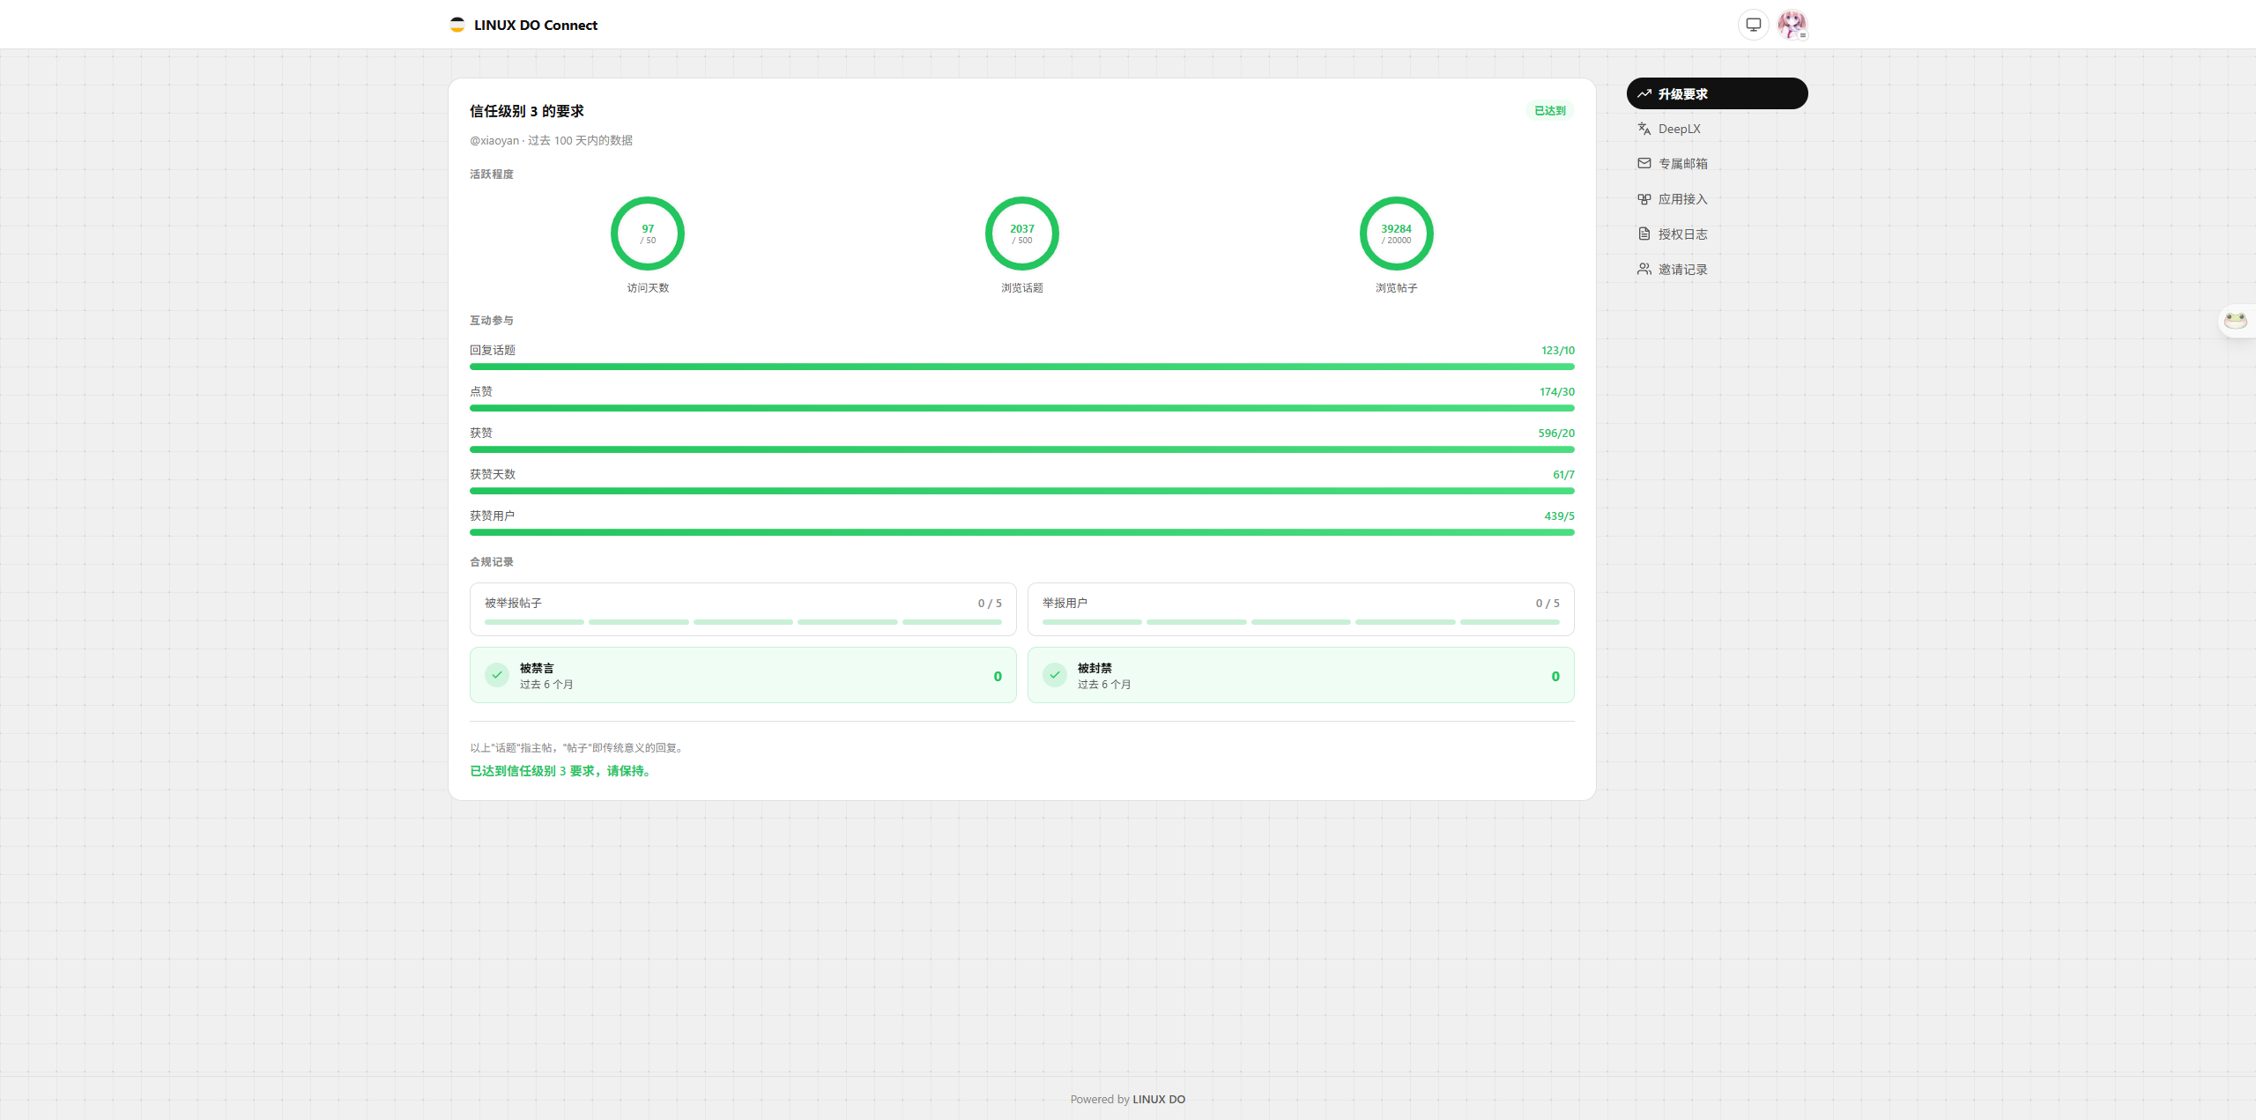Screen dimensions: 2256x1120
Task: Click the 获赞 progress bar
Action: pos(1021,449)
